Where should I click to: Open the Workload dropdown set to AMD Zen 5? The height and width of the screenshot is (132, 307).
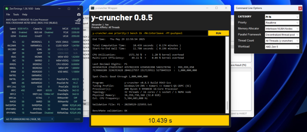(282, 47)
